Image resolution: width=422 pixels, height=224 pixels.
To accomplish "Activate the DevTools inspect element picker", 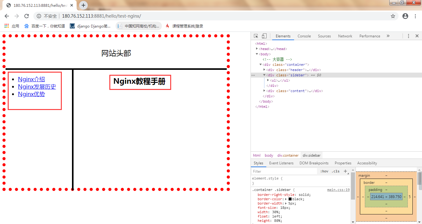I will (256, 36).
